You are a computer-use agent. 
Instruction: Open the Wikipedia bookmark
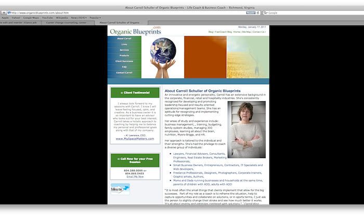coord(62,18)
